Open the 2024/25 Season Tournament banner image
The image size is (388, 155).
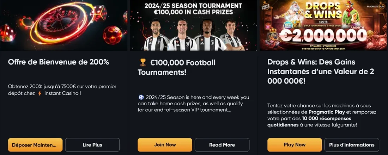pyautogui.click(x=193, y=25)
